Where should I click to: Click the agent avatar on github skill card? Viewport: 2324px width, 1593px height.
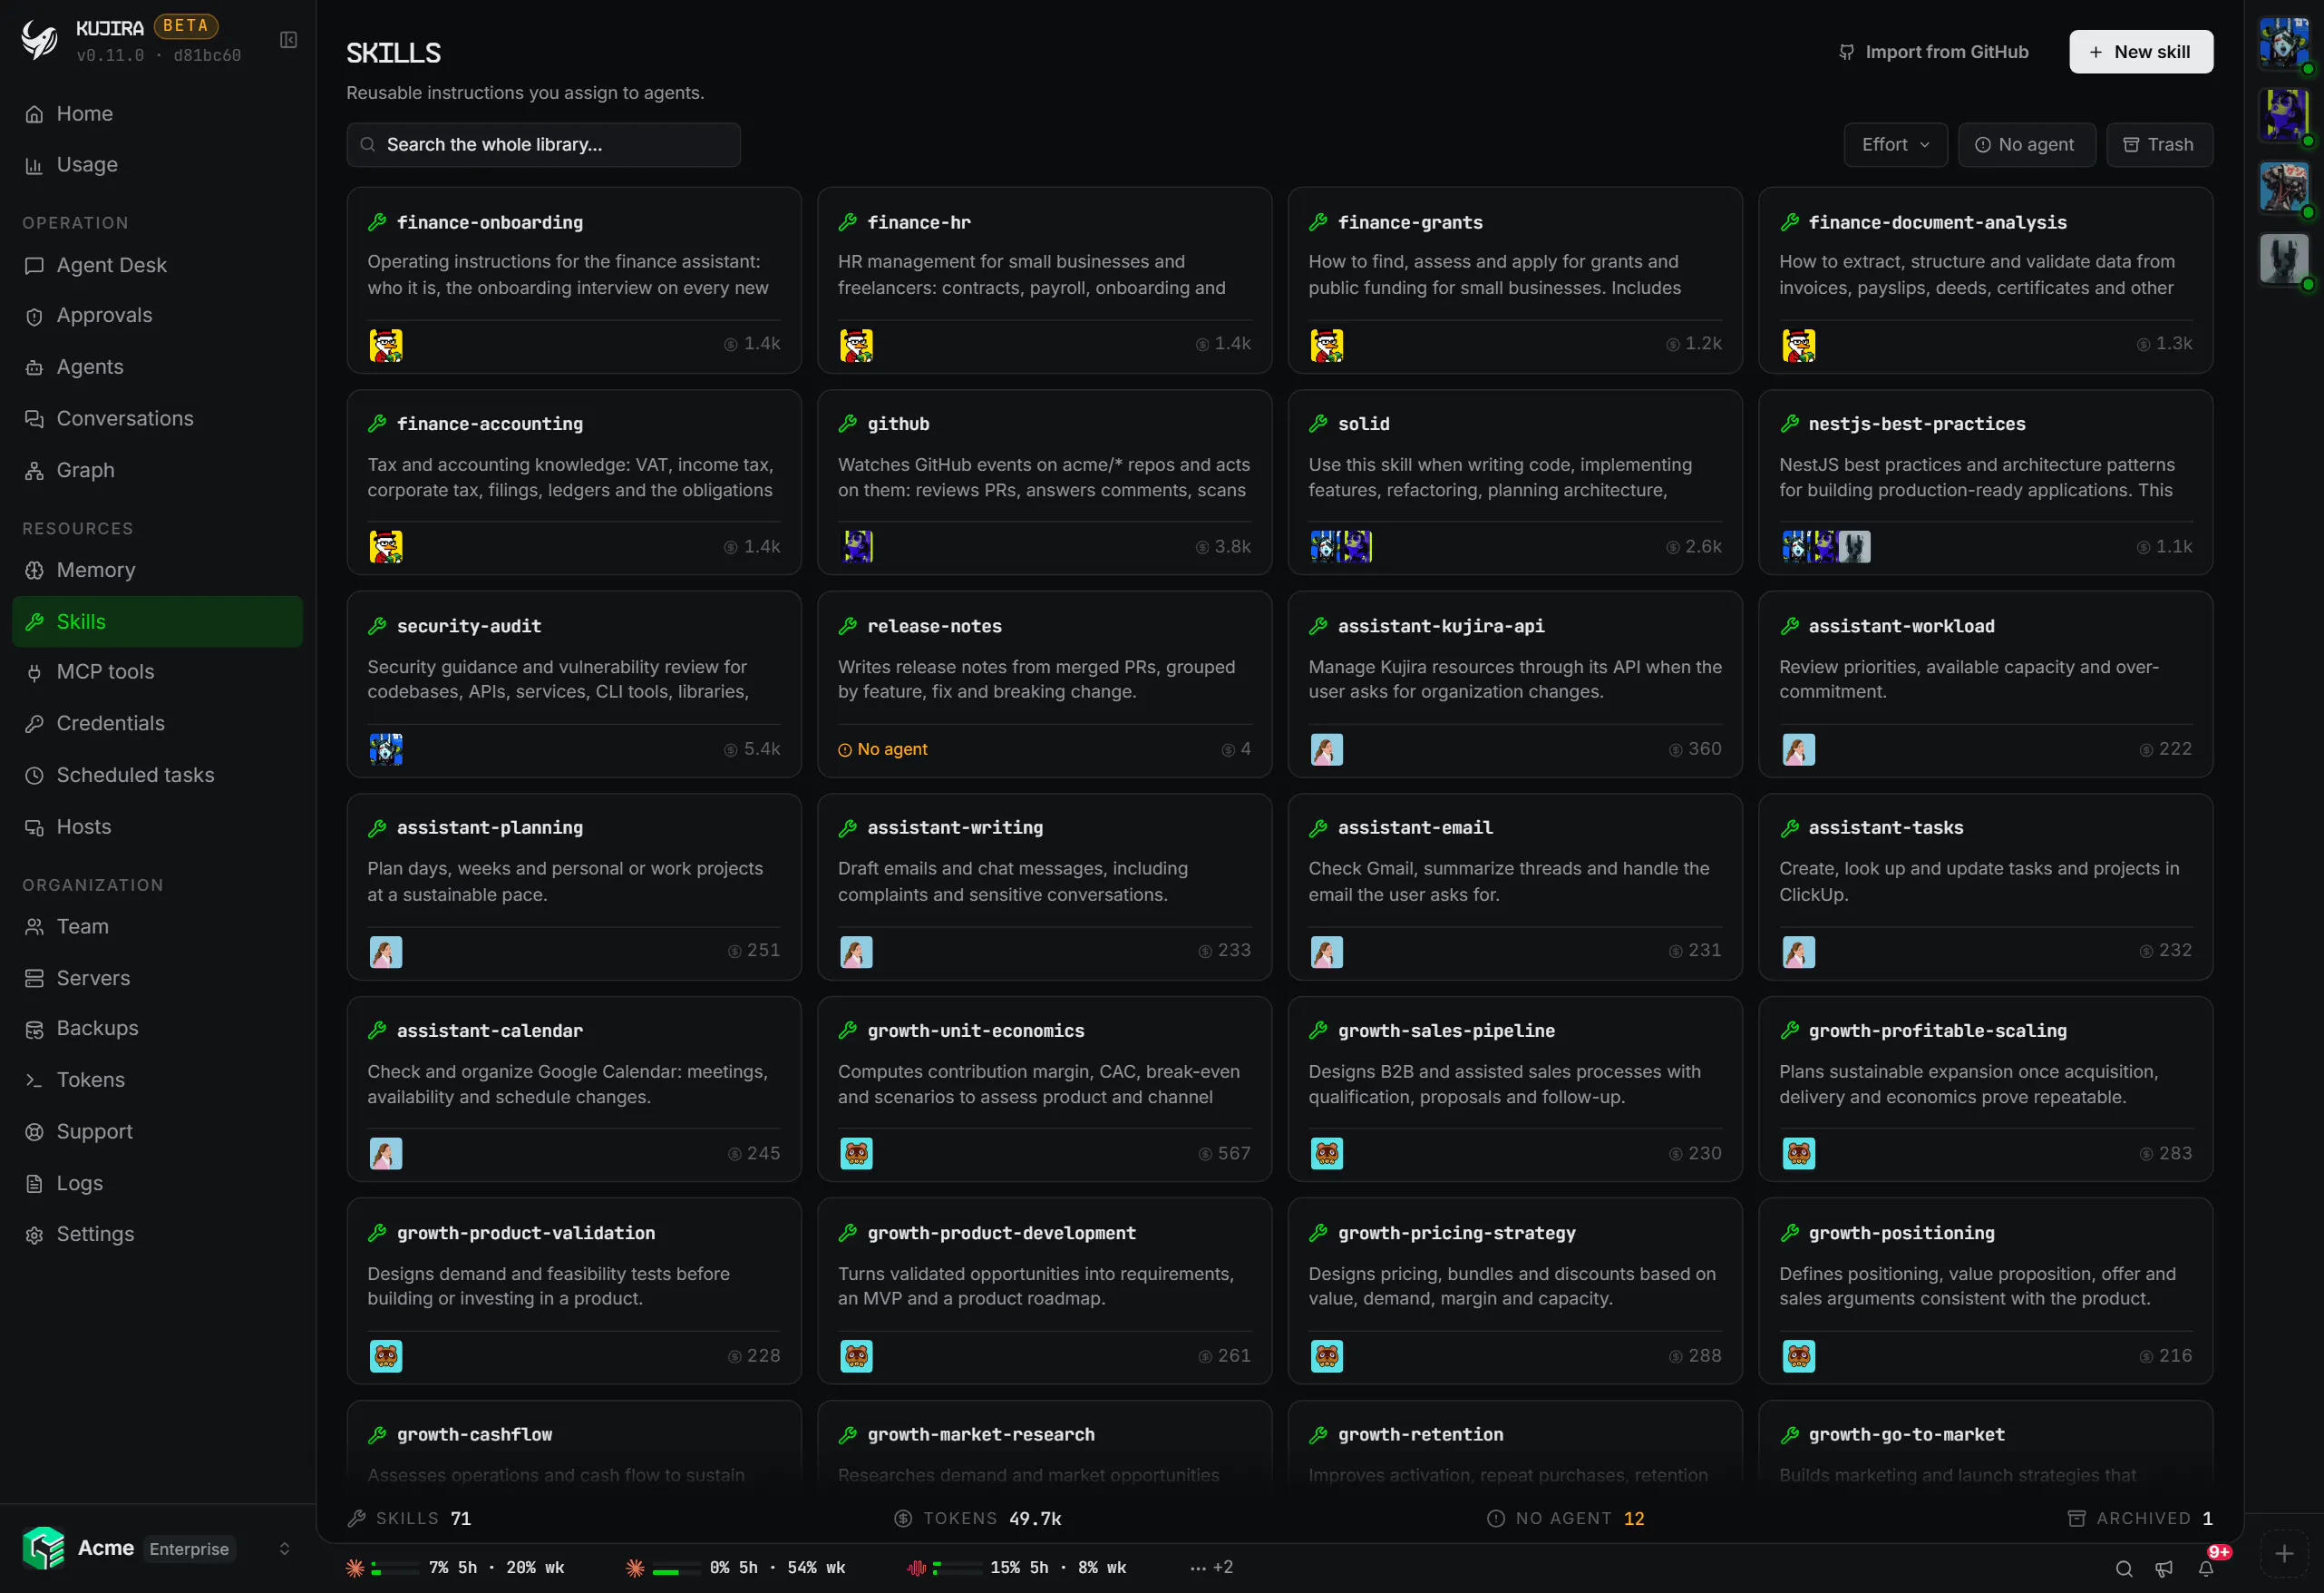tap(857, 546)
